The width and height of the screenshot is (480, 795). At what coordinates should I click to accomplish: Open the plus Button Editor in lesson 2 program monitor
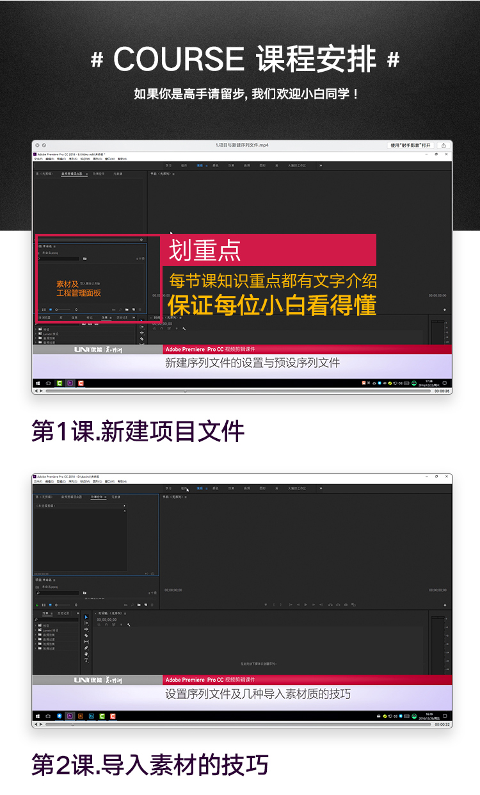pyautogui.click(x=445, y=605)
